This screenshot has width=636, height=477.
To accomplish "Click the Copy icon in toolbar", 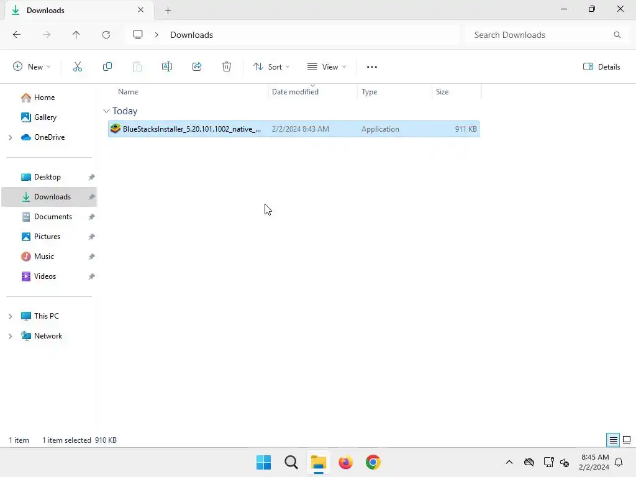I will pyautogui.click(x=107, y=67).
